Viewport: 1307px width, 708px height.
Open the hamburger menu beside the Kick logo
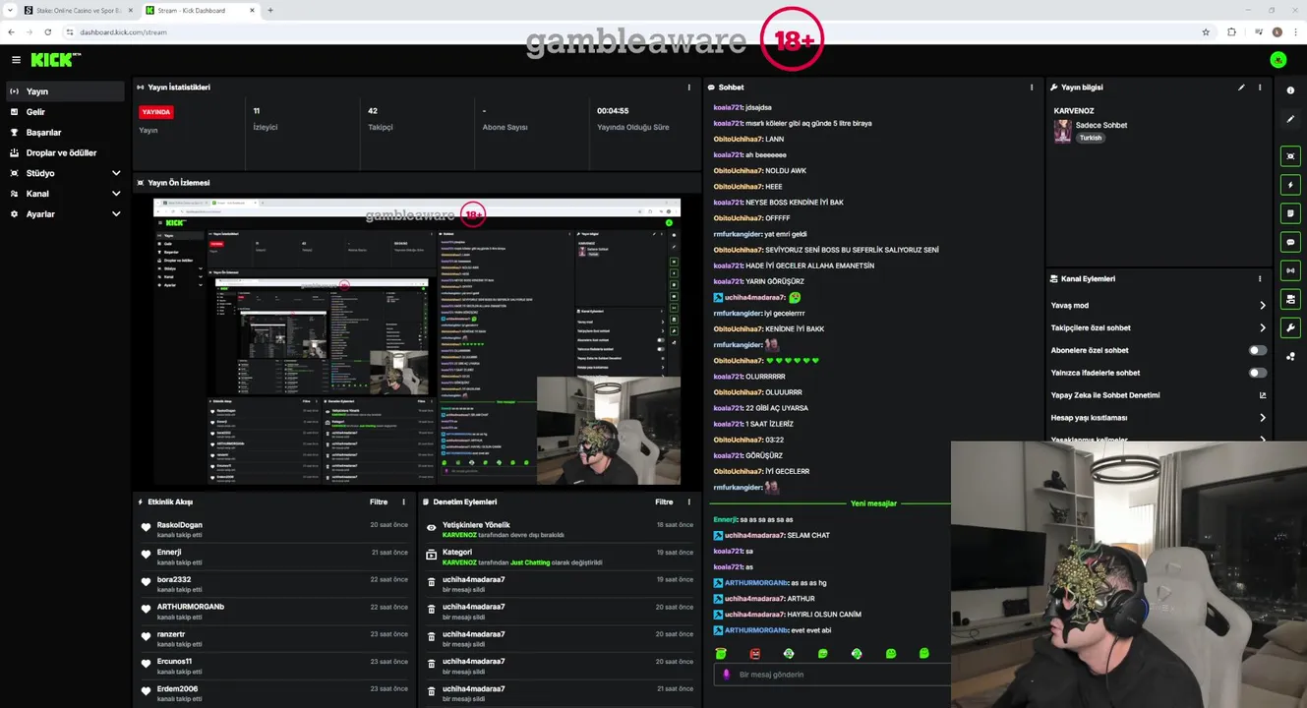tap(16, 60)
